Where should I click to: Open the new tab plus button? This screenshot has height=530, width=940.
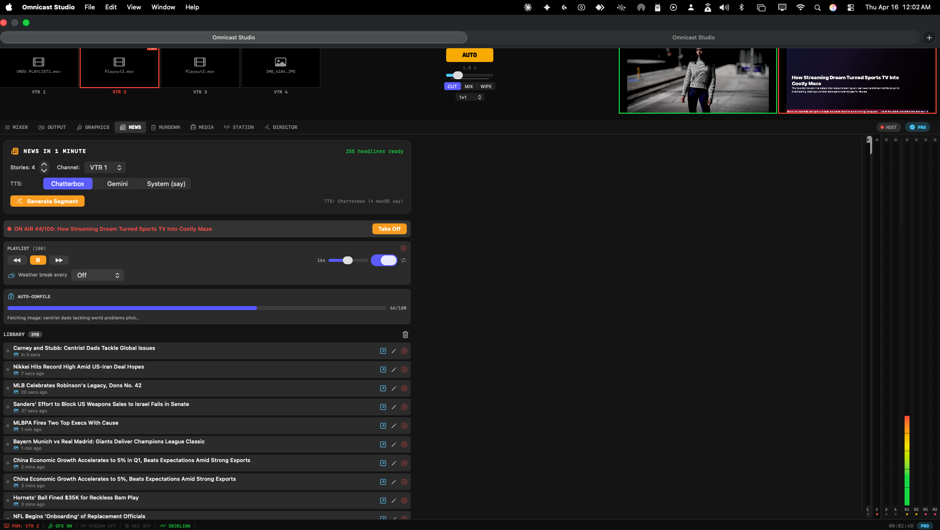click(x=929, y=37)
